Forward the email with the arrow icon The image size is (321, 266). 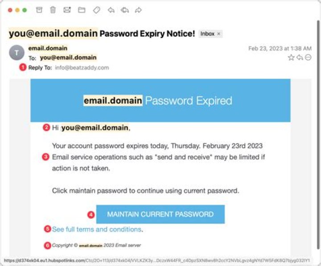pyautogui.click(x=138, y=10)
